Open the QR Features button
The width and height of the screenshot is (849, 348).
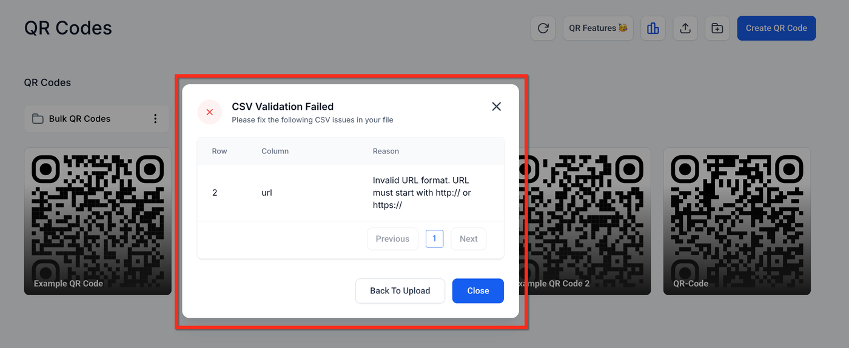point(598,28)
